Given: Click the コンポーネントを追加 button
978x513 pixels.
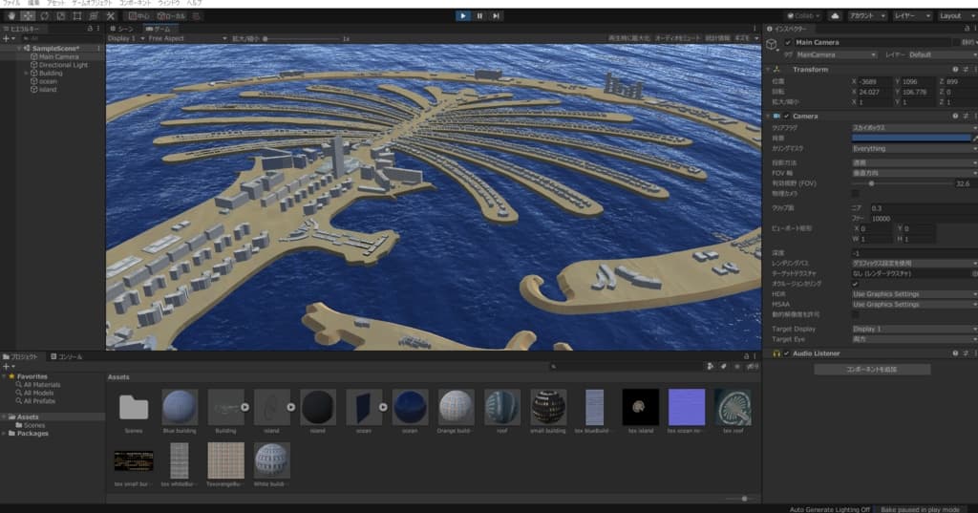Looking at the screenshot, I should [x=872, y=369].
